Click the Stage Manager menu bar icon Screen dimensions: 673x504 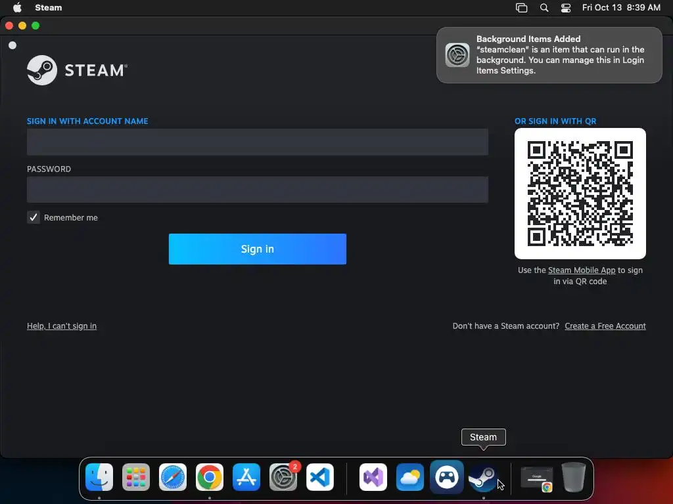click(x=521, y=7)
